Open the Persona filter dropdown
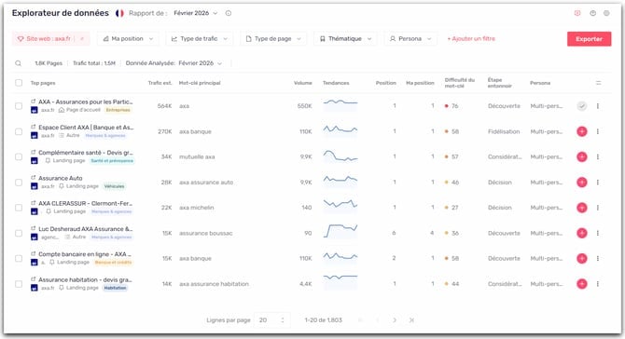 (x=410, y=38)
